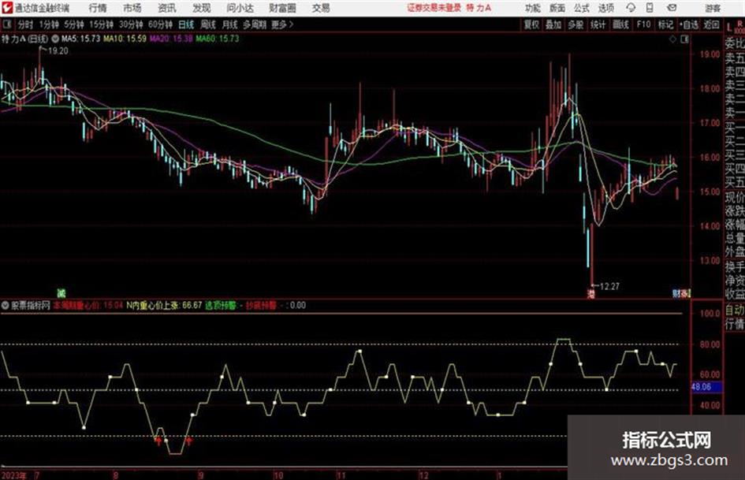The width and height of the screenshot is (745, 480).
Task: Click the panel layout icon left of 分时
Action: 7,24
